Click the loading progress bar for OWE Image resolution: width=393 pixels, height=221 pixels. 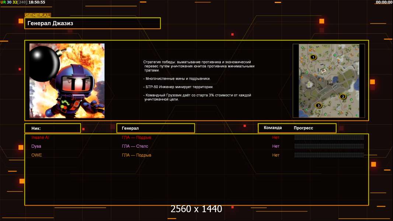point(329,155)
